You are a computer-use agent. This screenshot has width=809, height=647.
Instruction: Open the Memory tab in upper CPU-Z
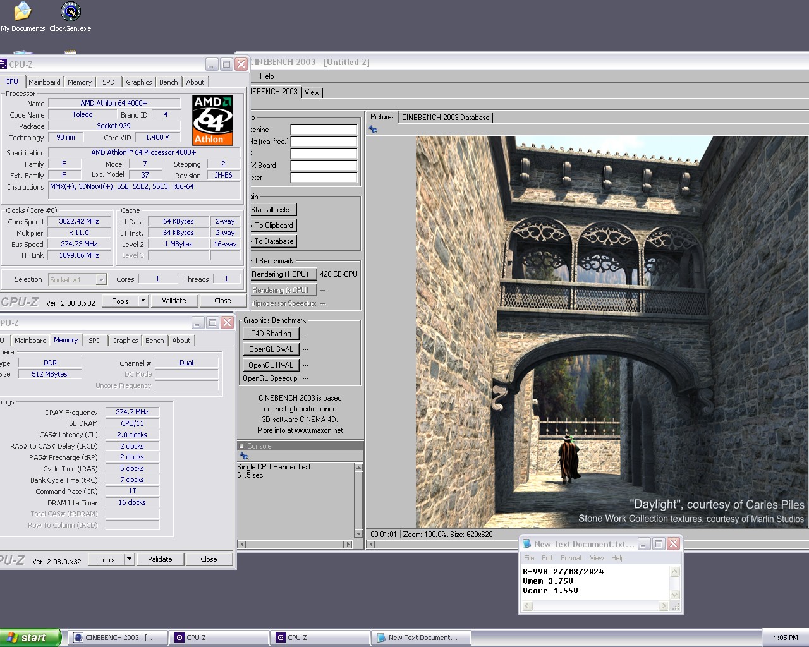pyautogui.click(x=80, y=82)
